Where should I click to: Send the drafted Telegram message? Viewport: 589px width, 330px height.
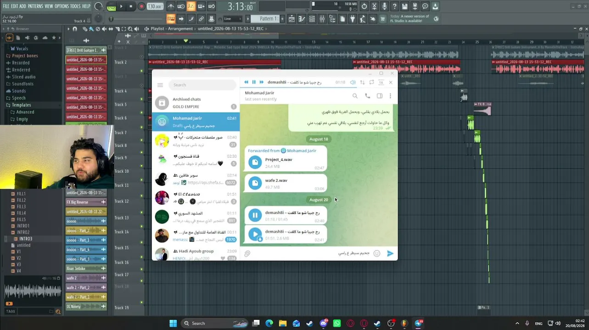coord(390,253)
